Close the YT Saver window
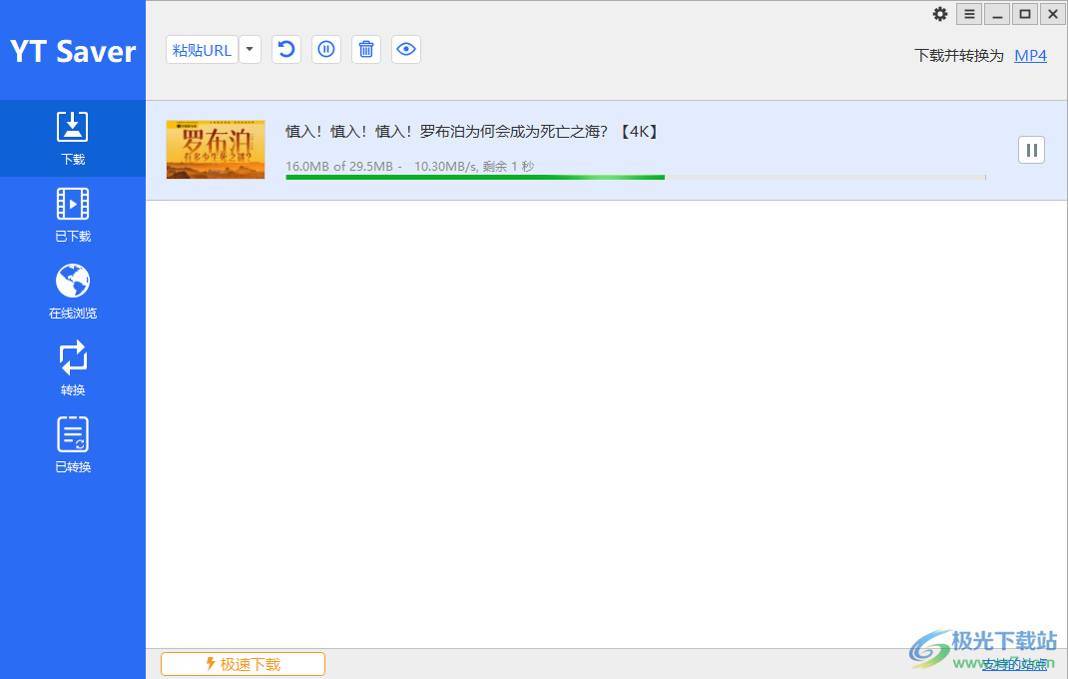Image resolution: width=1068 pixels, height=679 pixels. click(x=1052, y=14)
